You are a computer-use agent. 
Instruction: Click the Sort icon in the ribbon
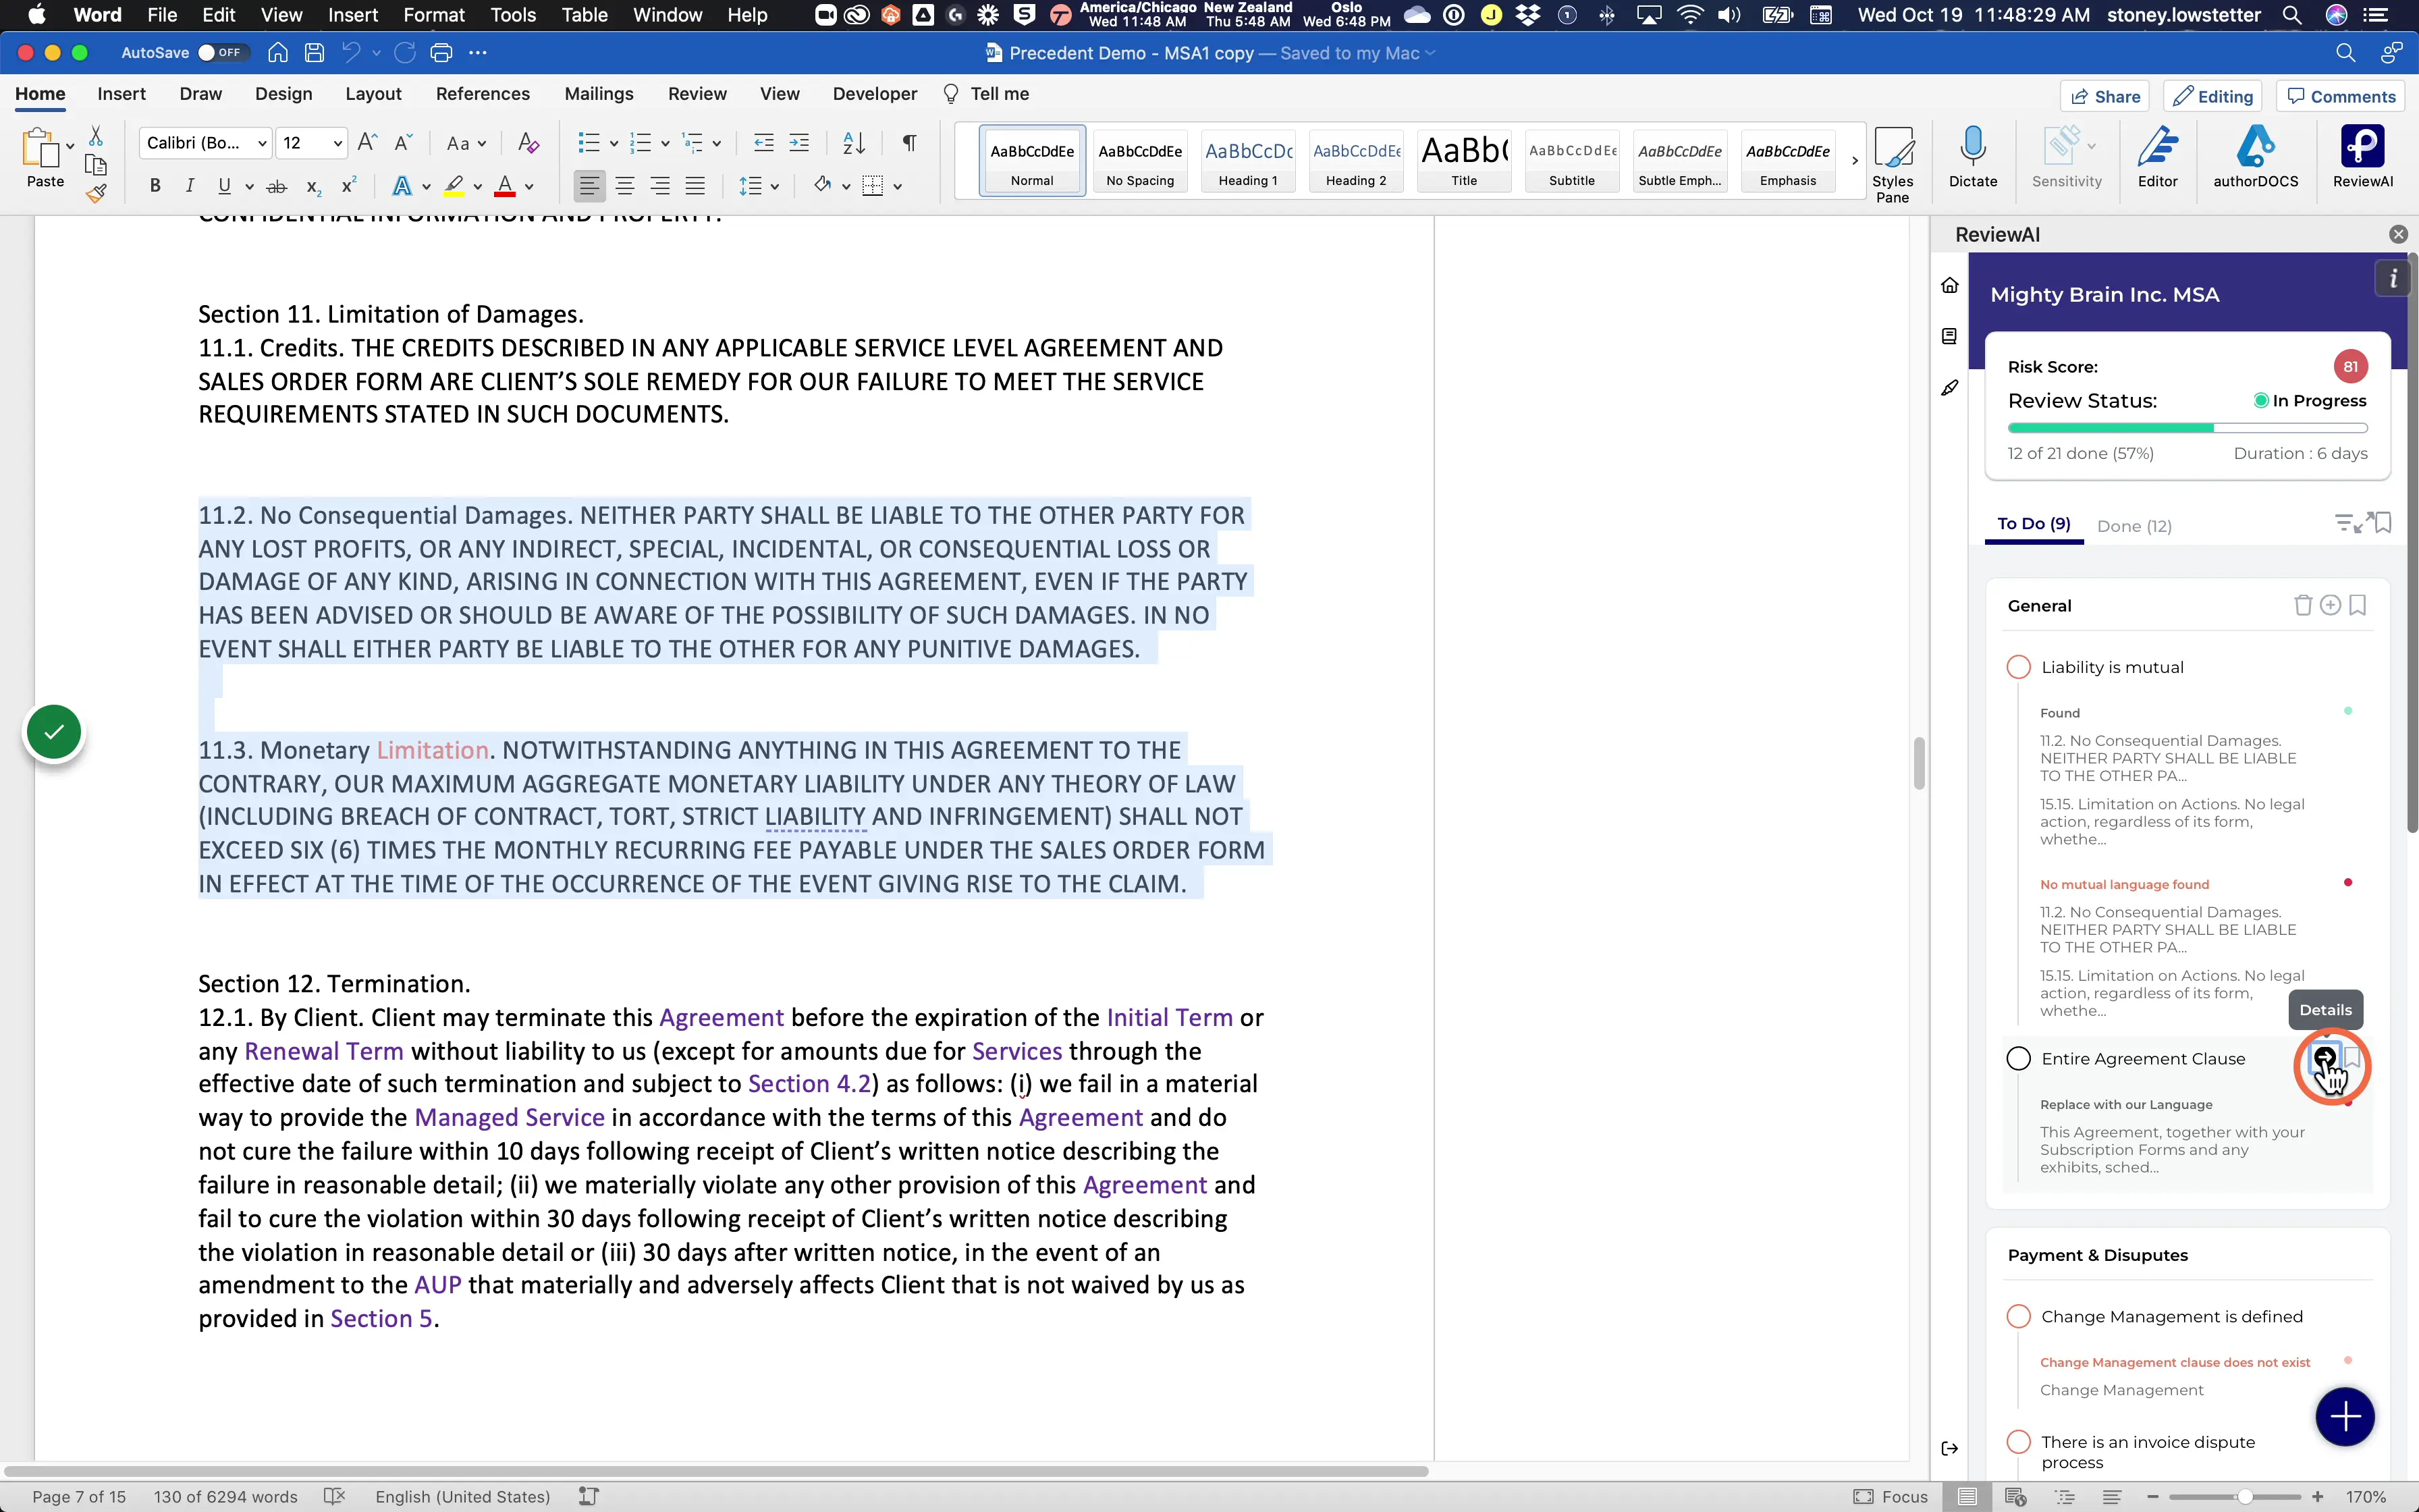[854, 143]
